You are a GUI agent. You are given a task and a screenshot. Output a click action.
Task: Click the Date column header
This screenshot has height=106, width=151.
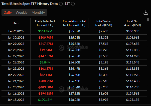[x=16, y=23]
